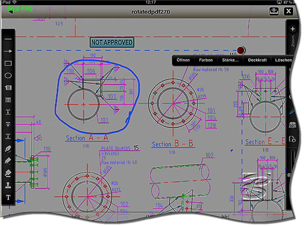Tap the save/export tray icon in title bar

274,11
